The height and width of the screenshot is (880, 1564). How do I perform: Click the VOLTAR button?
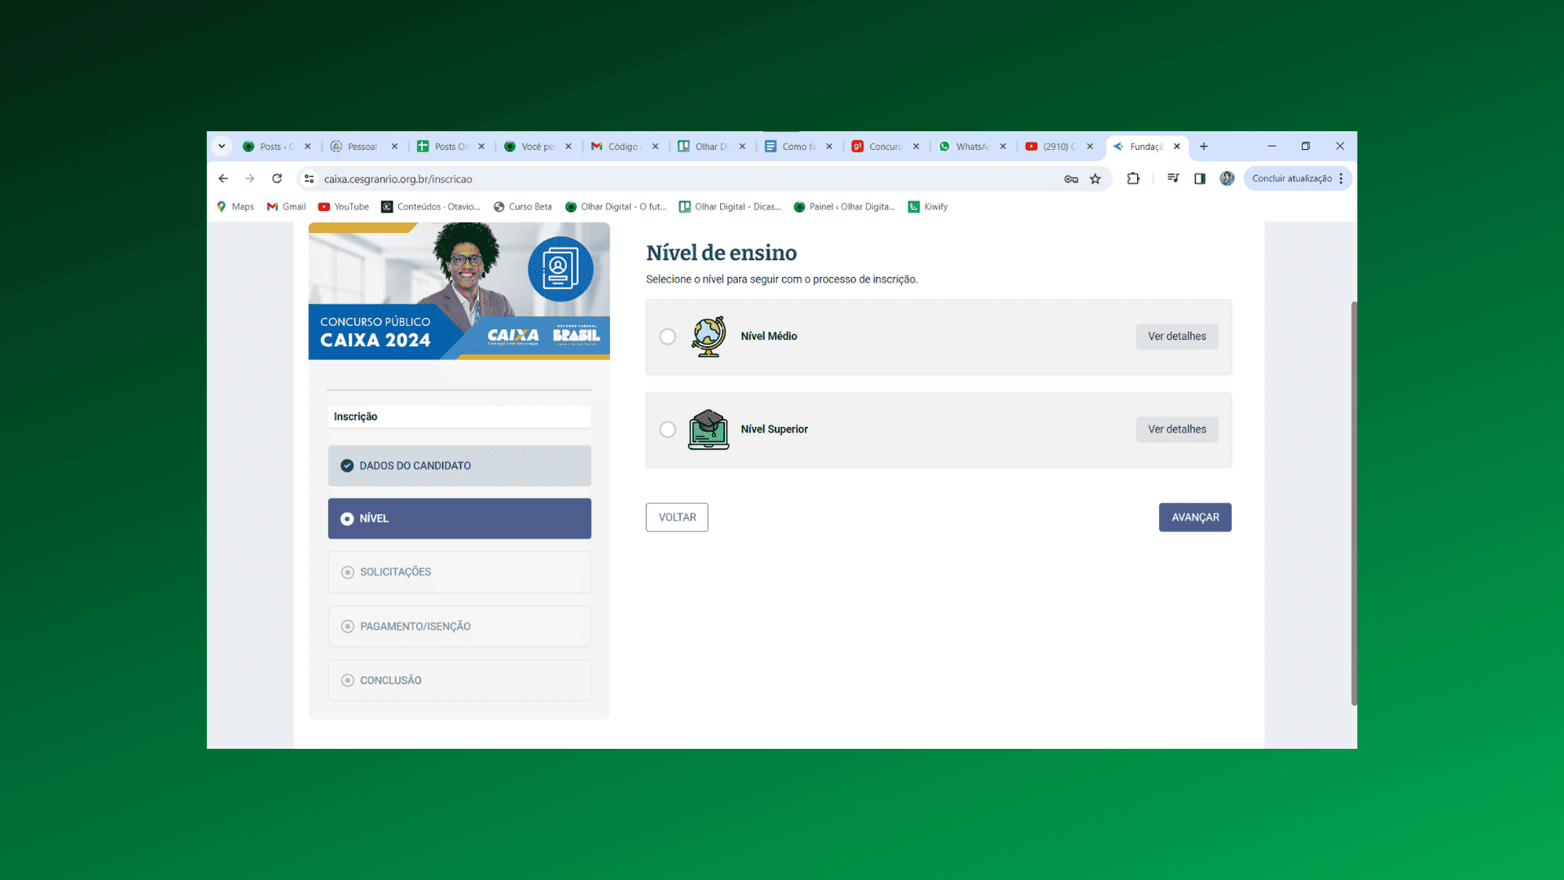point(677,517)
